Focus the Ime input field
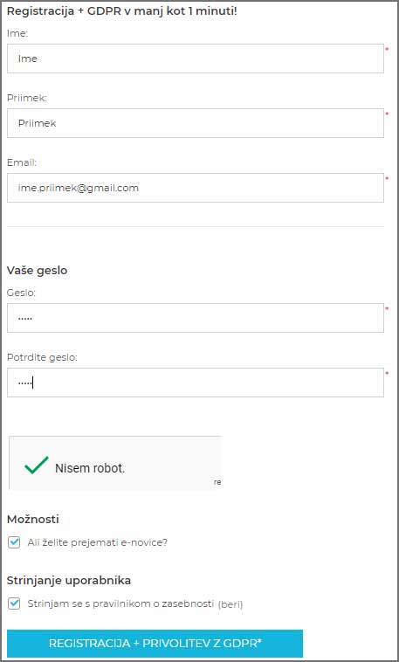The width and height of the screenshot is (399, 662). [196, 59]
